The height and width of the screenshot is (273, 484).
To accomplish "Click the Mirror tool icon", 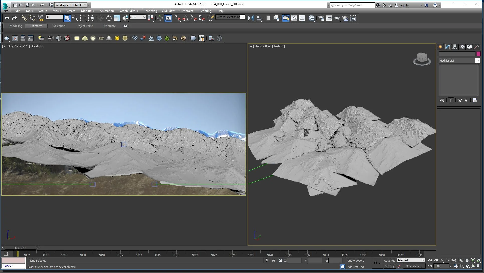I will coord(251,18).
